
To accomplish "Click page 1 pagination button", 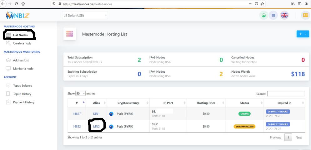I will pos(288,138).
